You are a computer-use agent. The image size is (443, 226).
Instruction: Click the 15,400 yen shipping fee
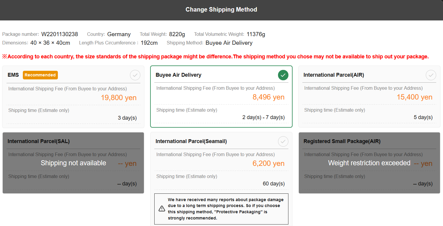415,97
